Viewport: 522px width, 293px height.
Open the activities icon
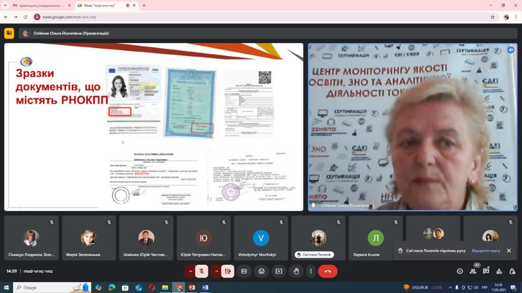coord(499,272)
